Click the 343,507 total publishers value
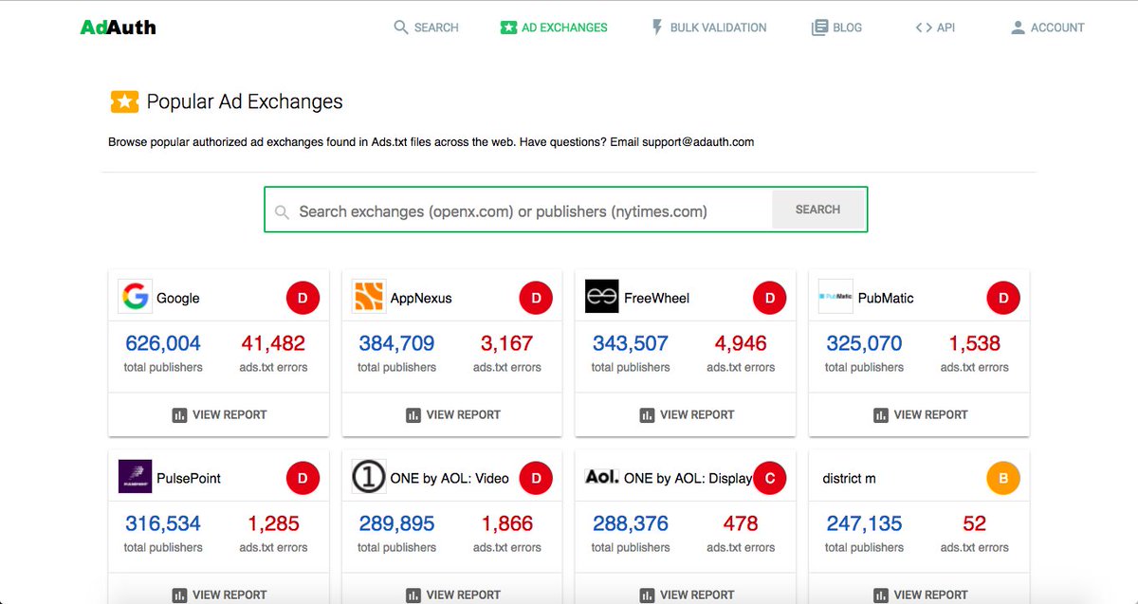This screenshot has width=1138, height=604. [631, 343]
